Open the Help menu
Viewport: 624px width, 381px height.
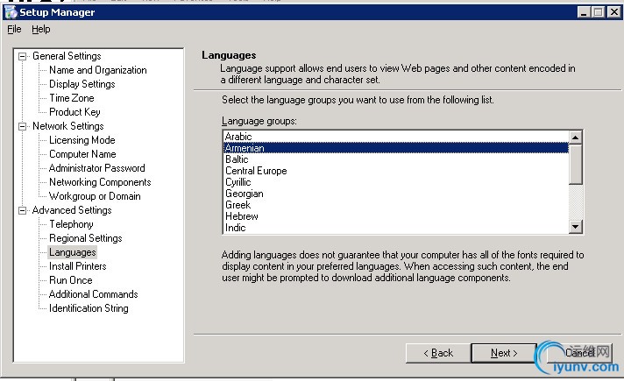[x=41, y=29]
